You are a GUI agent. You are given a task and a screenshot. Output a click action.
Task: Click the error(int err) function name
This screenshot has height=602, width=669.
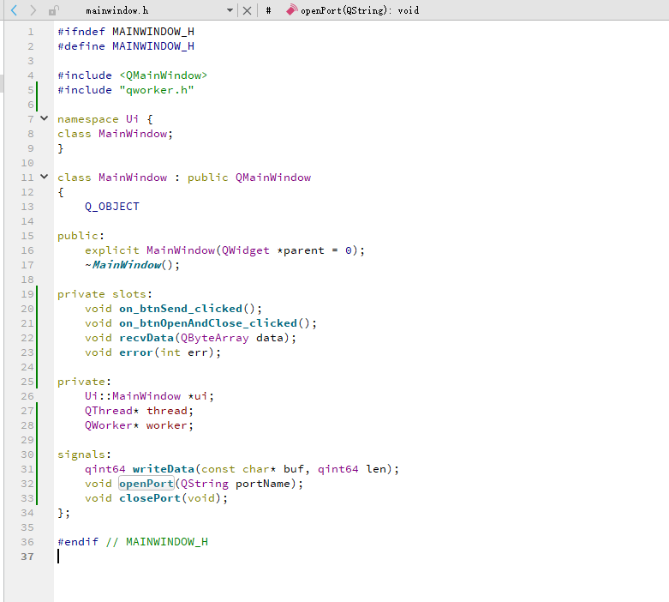pos(135,352)
